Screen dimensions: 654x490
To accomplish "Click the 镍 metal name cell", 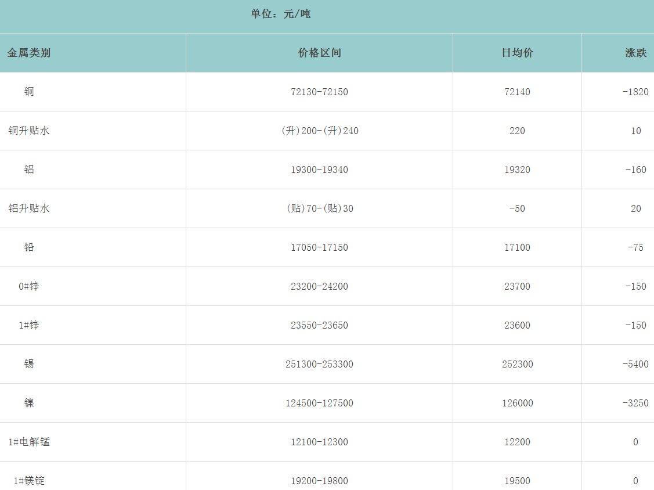I will [29, 403].
